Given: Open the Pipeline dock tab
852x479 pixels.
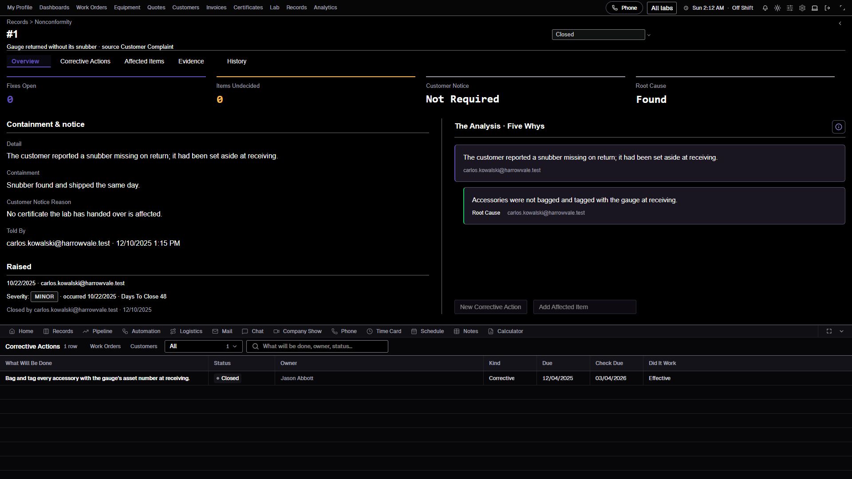Looking at the screenshot, I should click(97, 331).
